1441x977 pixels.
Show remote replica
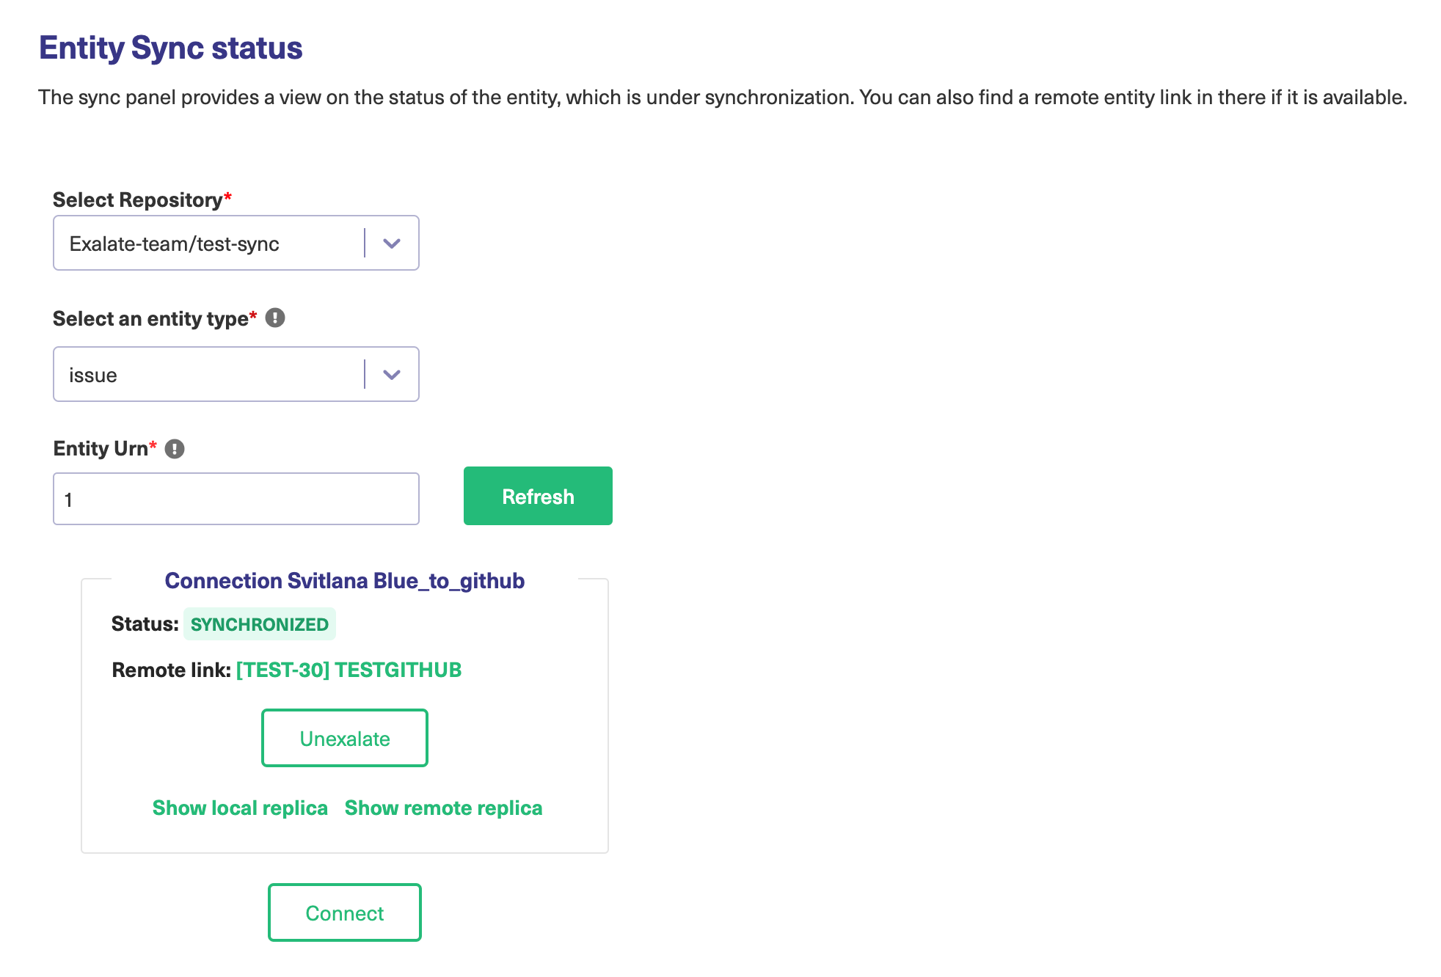(x=443, y=808)
